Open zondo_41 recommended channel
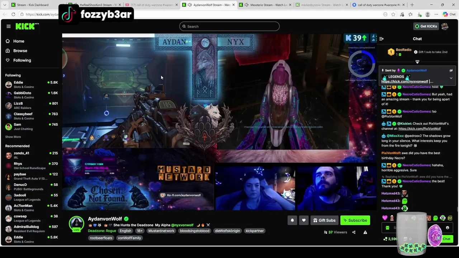459x258 pixels. click(x=32, y=155)
